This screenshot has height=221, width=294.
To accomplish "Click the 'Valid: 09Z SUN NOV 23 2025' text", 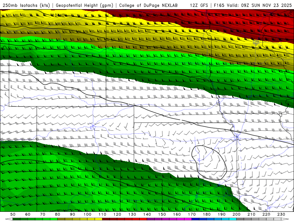I will tap(259, 5).
